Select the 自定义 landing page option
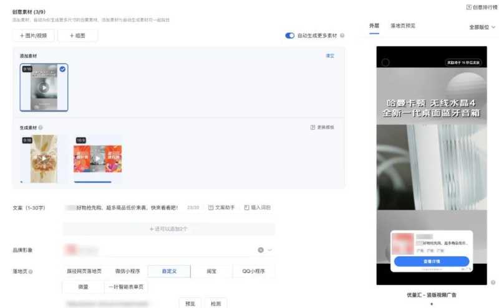 169,271
